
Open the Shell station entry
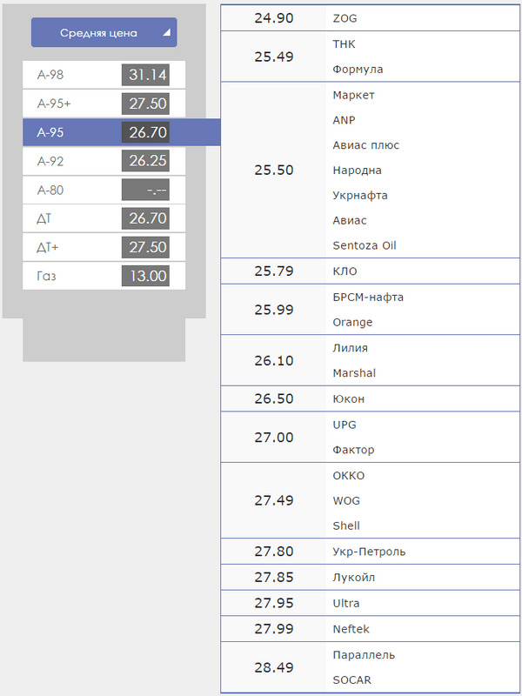346,525
